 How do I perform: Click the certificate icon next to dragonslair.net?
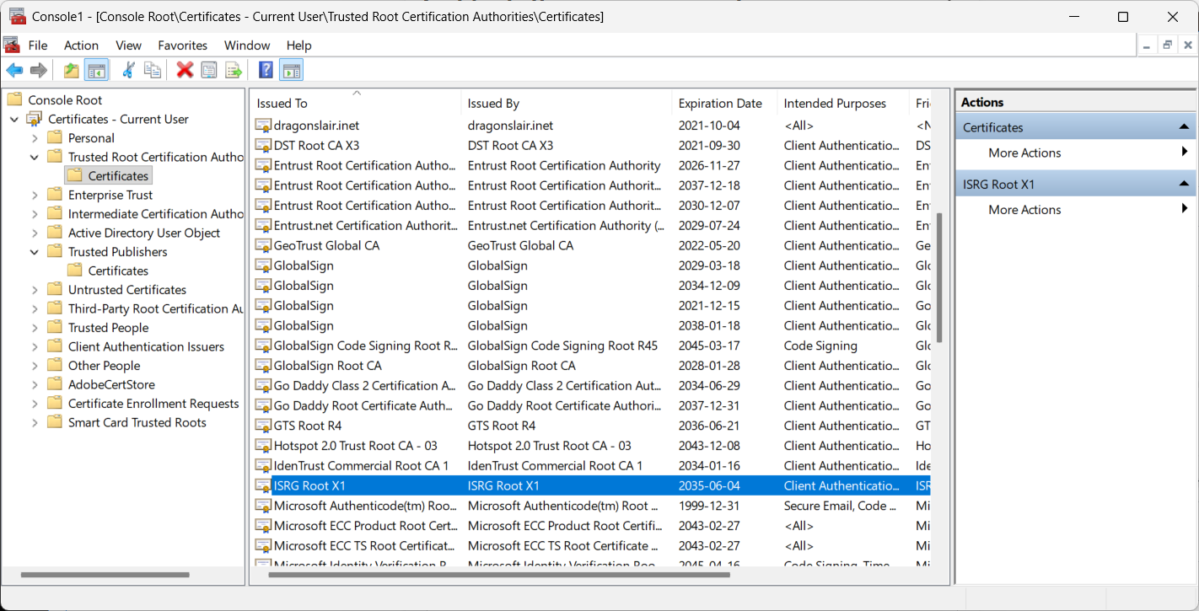(263, 126)
